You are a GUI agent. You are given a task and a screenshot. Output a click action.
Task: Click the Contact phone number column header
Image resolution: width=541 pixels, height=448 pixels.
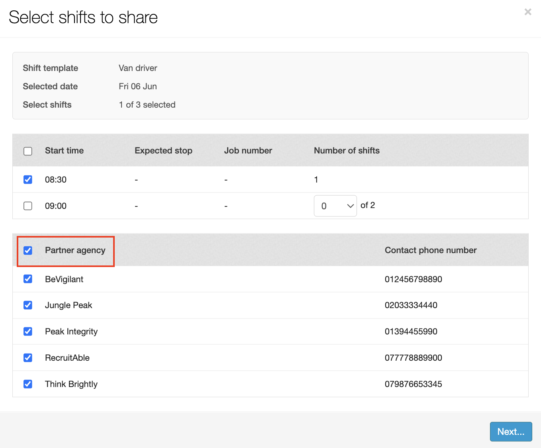pyautogui.click(x=430, y=250)
